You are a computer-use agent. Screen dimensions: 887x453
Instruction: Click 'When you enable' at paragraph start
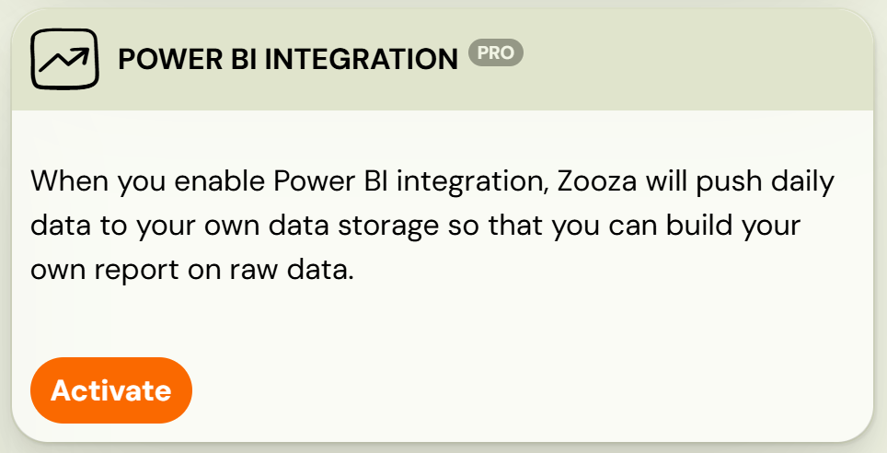point(147,182)
